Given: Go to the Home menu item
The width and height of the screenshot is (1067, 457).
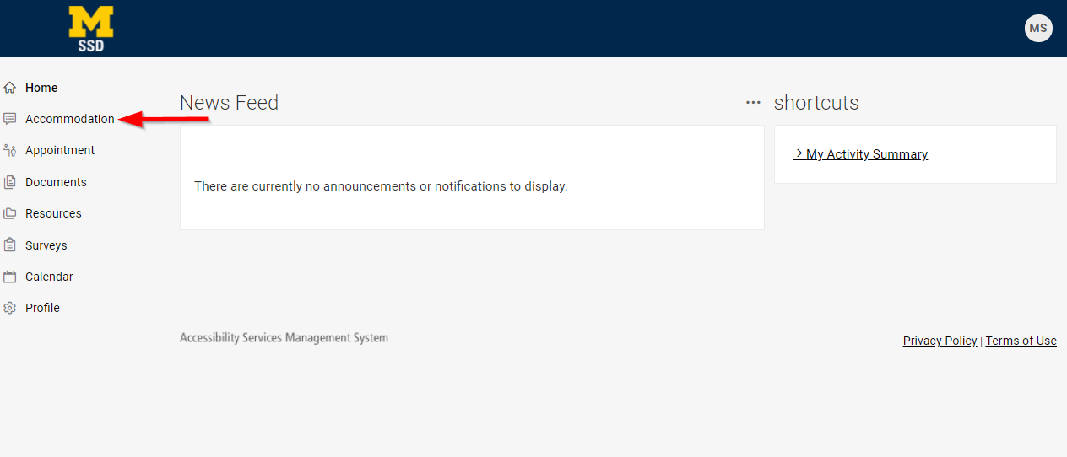Looking at the screenshot, I should (x=41, y=88).
